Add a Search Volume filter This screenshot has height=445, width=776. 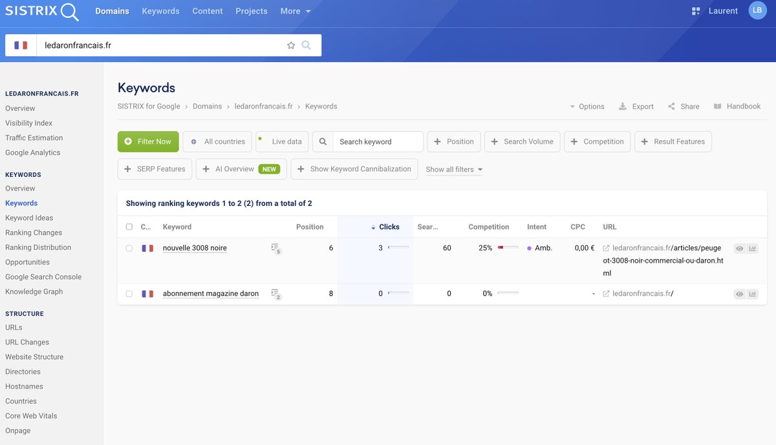(x=522, y=141)
